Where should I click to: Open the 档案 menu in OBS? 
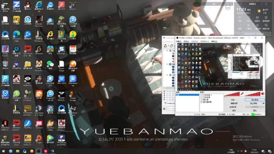pyautogui.click(x=178, y=41)
